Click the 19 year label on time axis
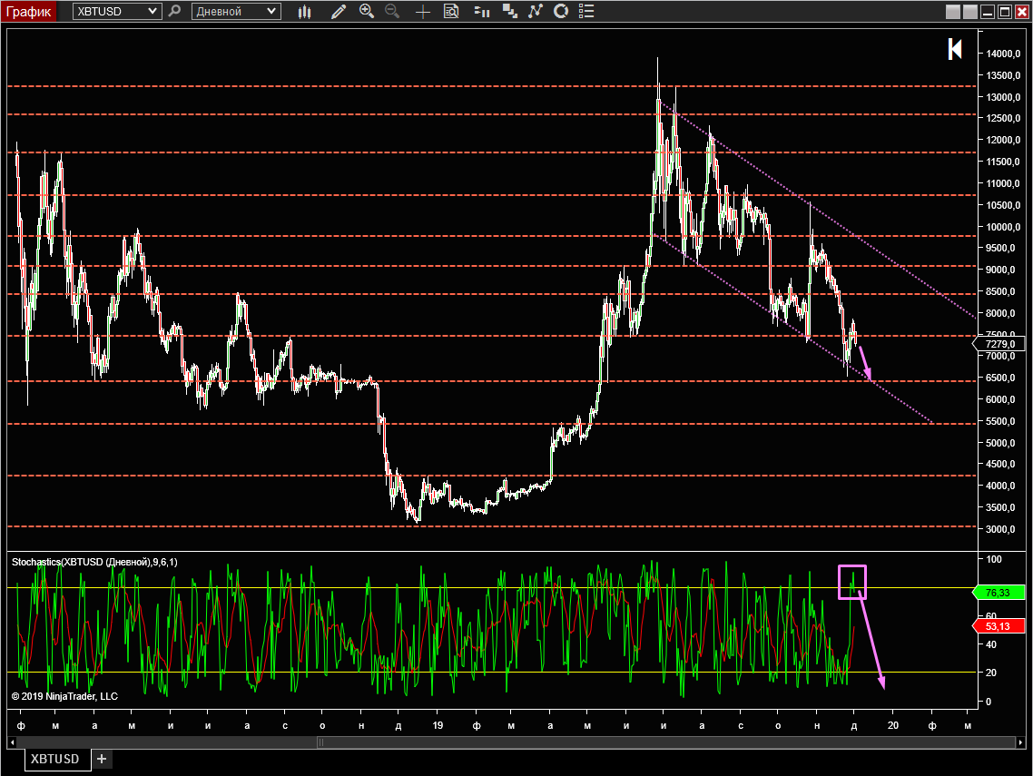Screen dimensions: 1033x776 pyautogui.click(x=438, y=725)
